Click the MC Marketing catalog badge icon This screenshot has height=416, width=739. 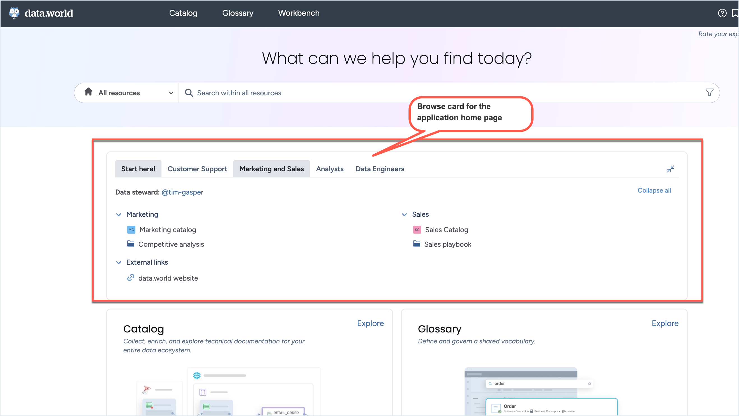[x=131, y=230]
